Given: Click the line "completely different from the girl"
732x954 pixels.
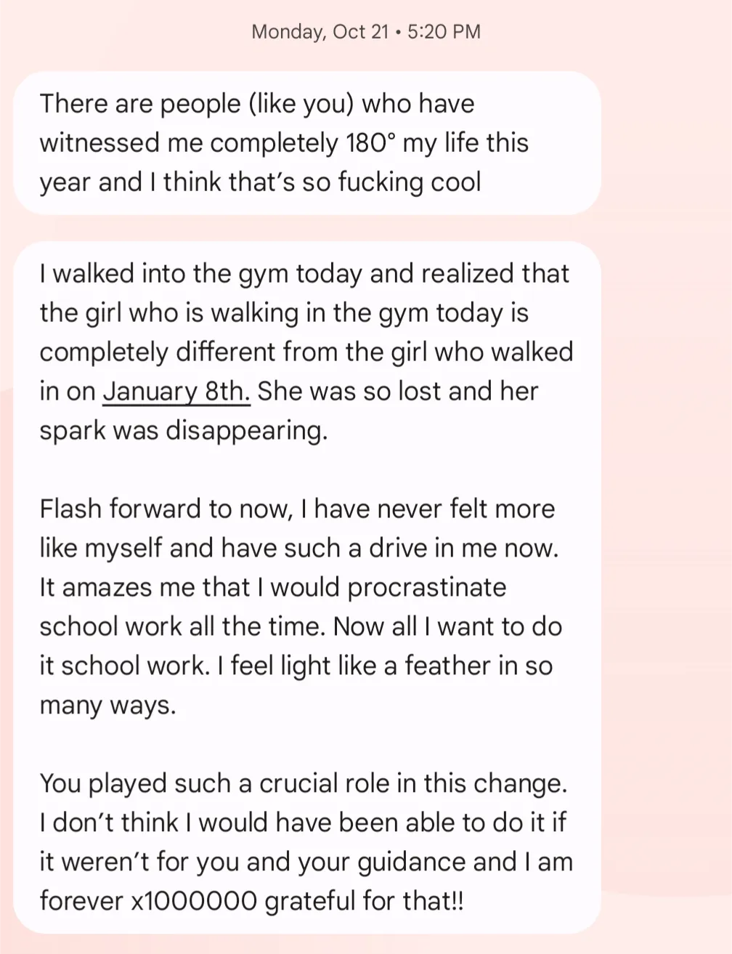Looking at the screenshot, I should pos(306,352).
